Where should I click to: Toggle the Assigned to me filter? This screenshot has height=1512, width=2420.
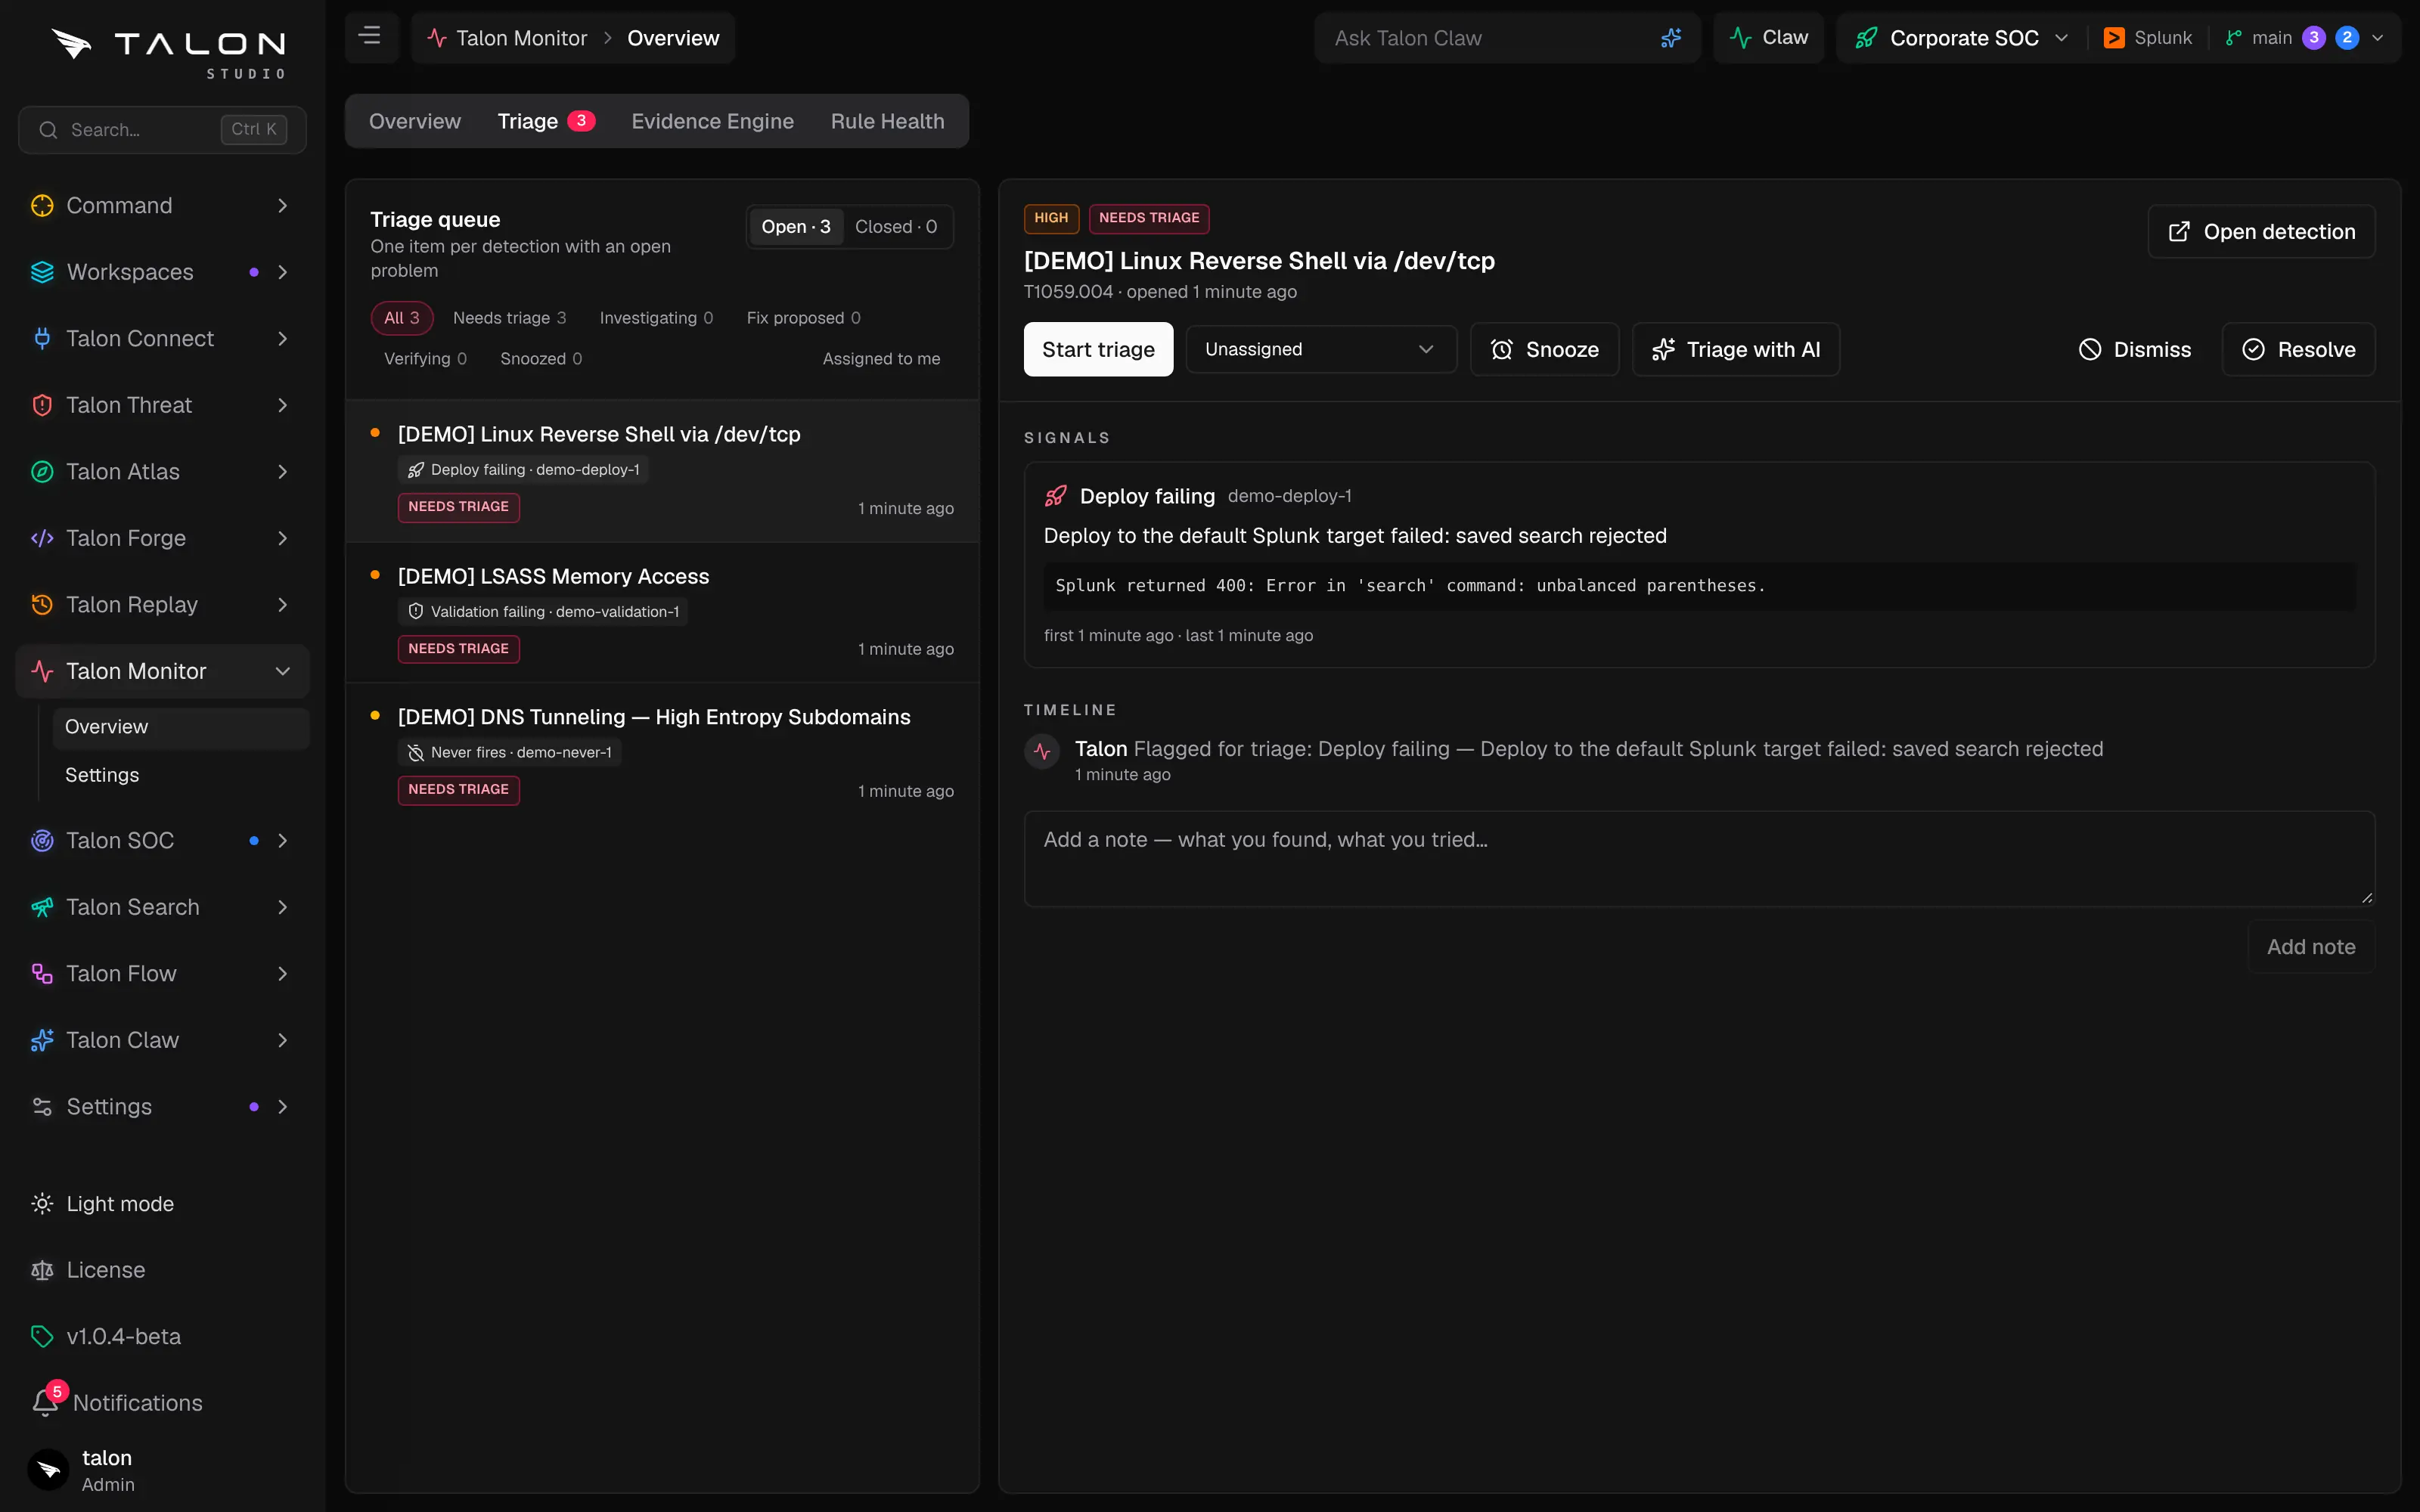tap(881, 359)
